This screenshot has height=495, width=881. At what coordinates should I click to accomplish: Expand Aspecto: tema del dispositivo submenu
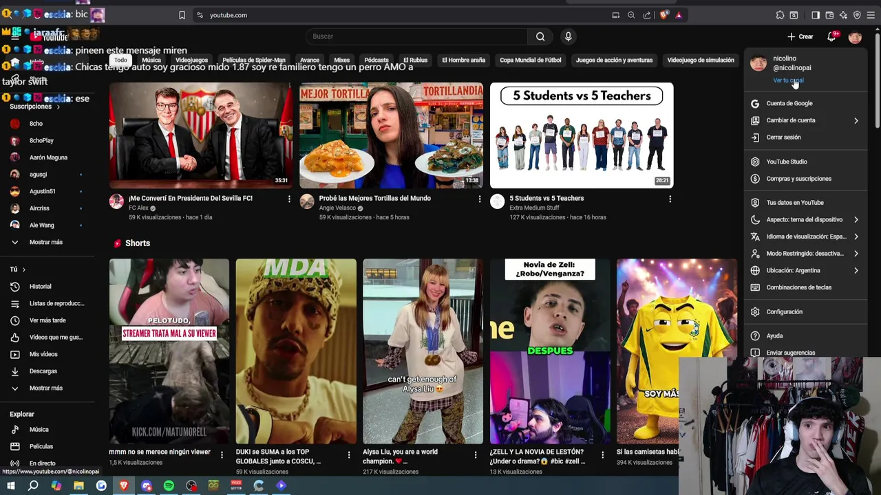[805, 219]
